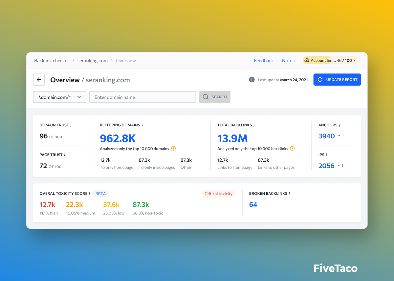Open the *.domain.com/* scope dropdown
This screenshot has width=394, height=281.
click(x=60, y=97)
